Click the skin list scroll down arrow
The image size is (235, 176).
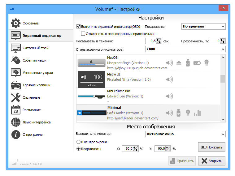point(223,119)
